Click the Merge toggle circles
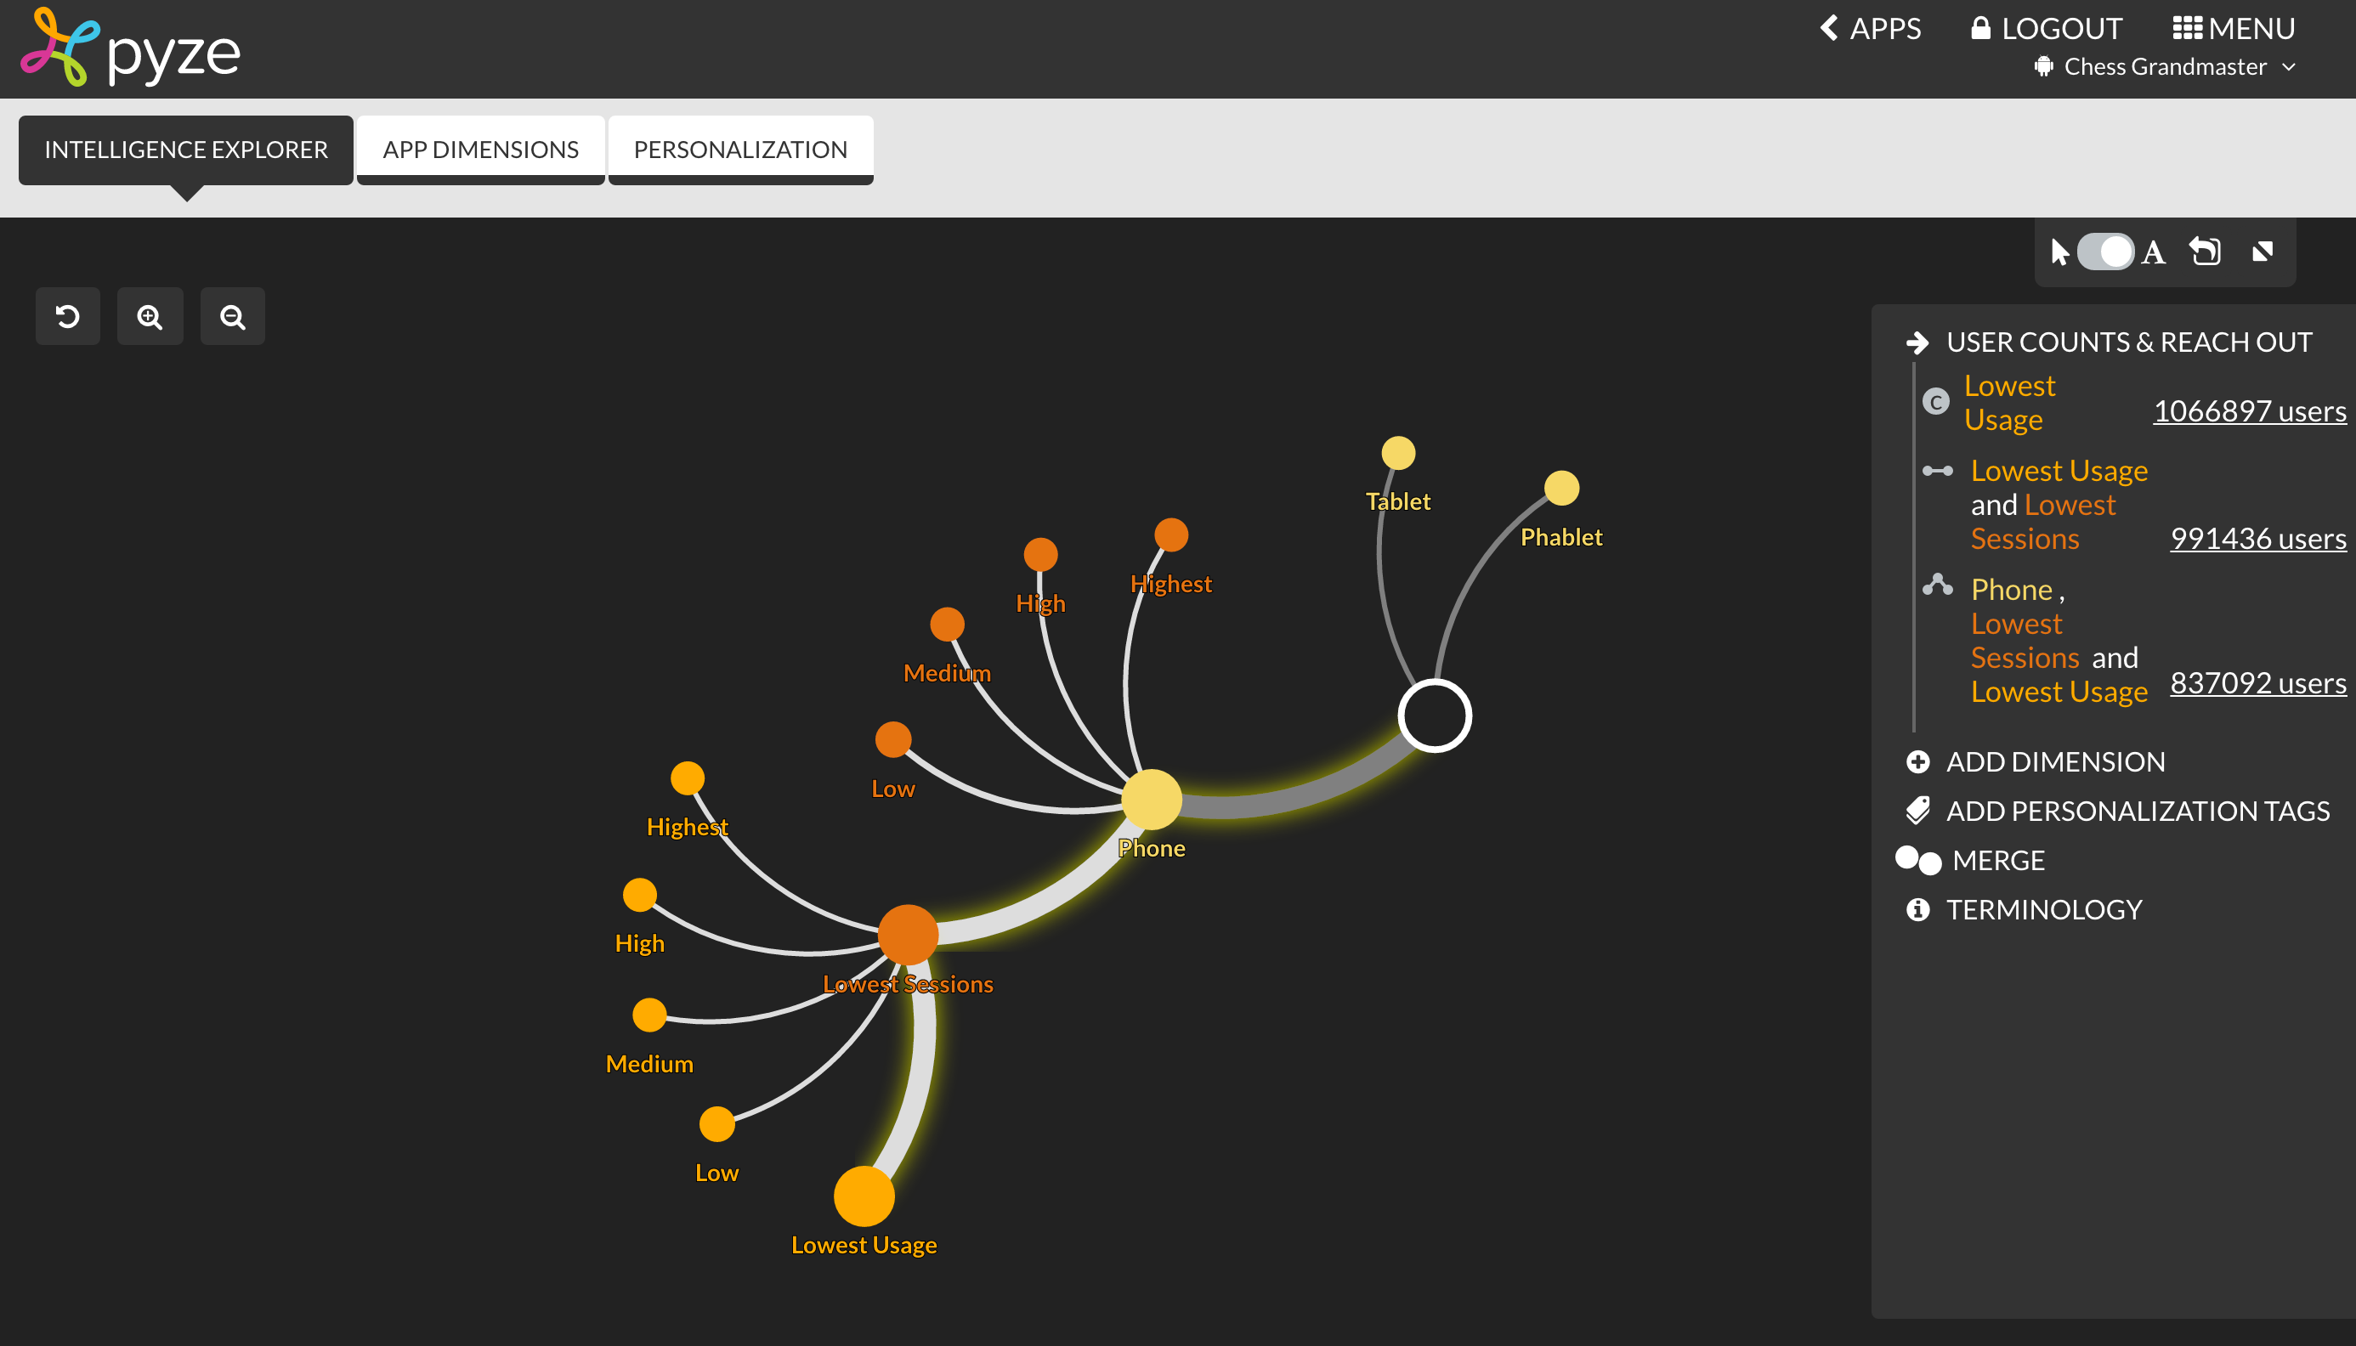Screen dimensions: 2356x1346 [x=1917, y=861]
